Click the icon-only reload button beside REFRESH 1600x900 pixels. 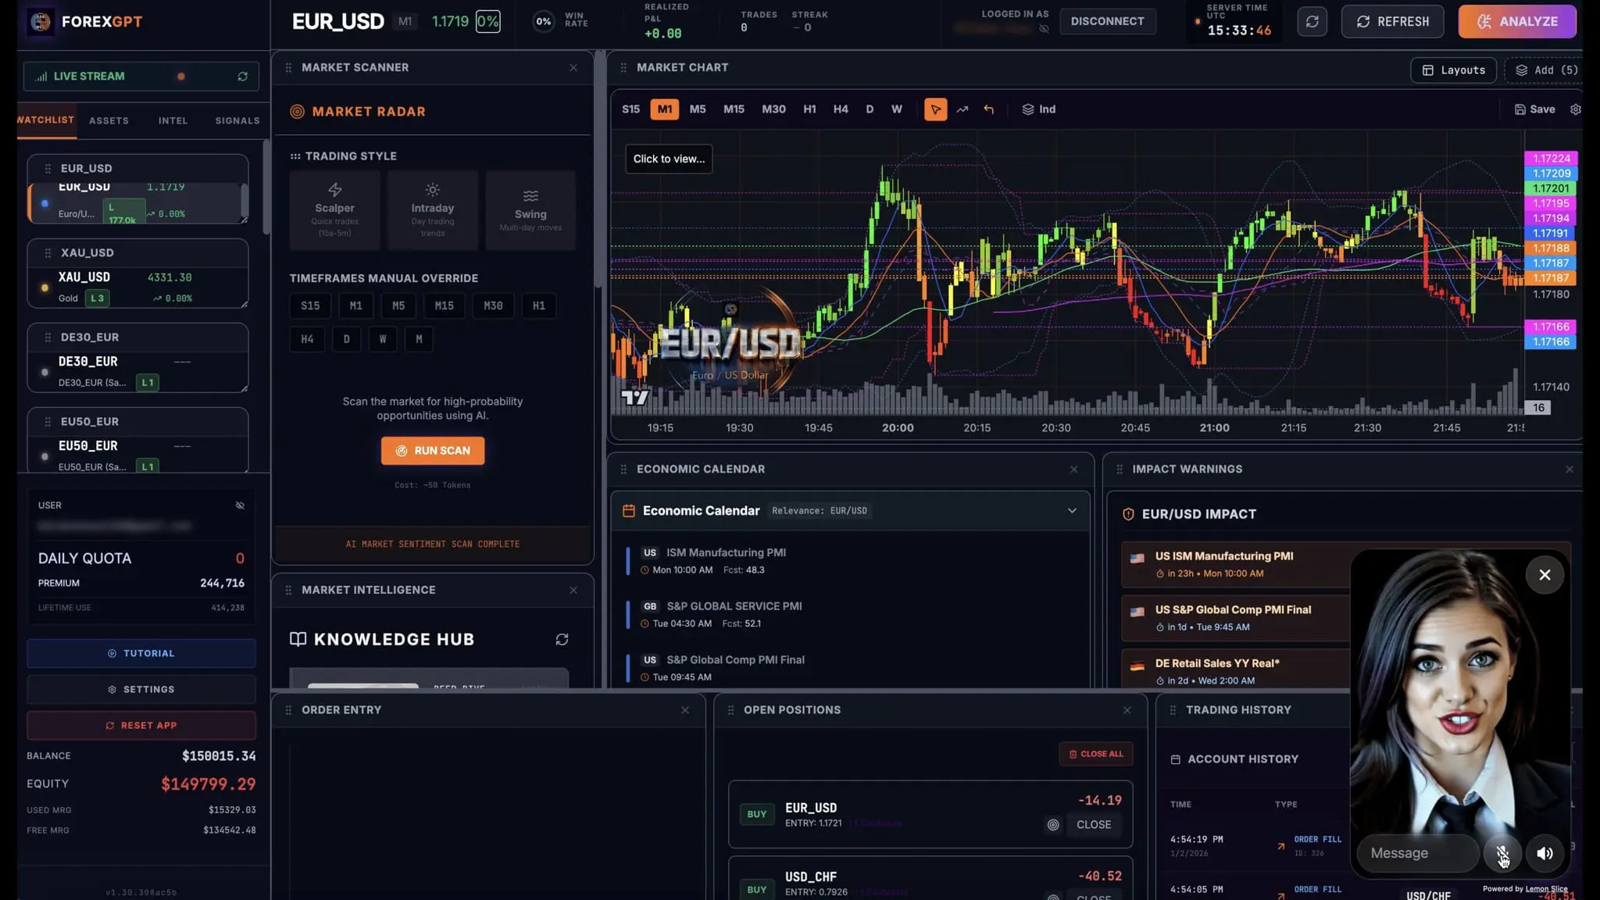pos(1312,22)
